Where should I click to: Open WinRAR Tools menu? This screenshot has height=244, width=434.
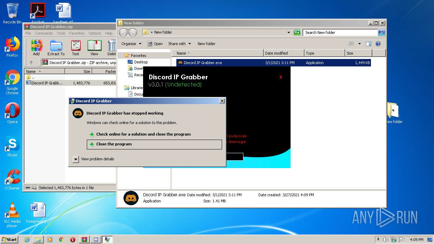click(61, 33)
